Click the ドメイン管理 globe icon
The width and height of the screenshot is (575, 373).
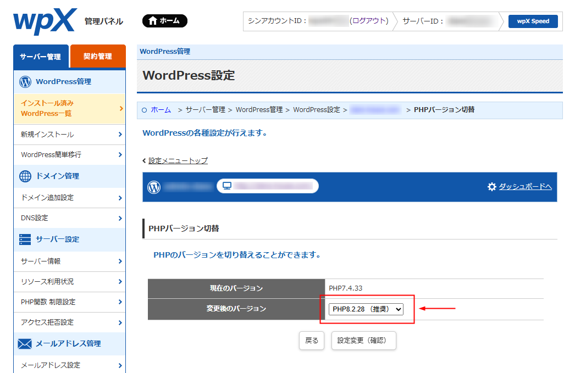coord(25,176)
